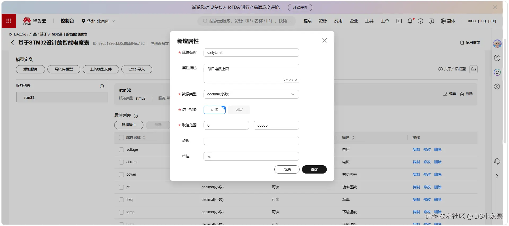
Task: Click the smiley feedback icon
Action: click(497, 72)
